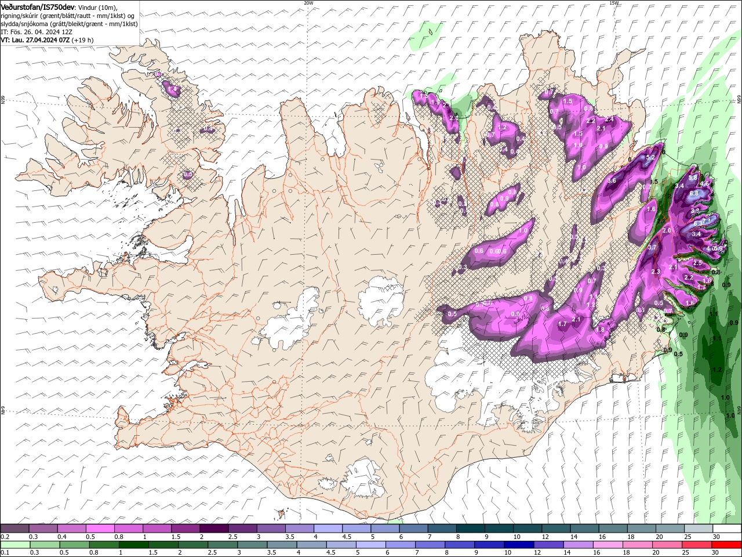
Task: Click the 3.7 precipitation value on map
Action: (x=652, y=247)
